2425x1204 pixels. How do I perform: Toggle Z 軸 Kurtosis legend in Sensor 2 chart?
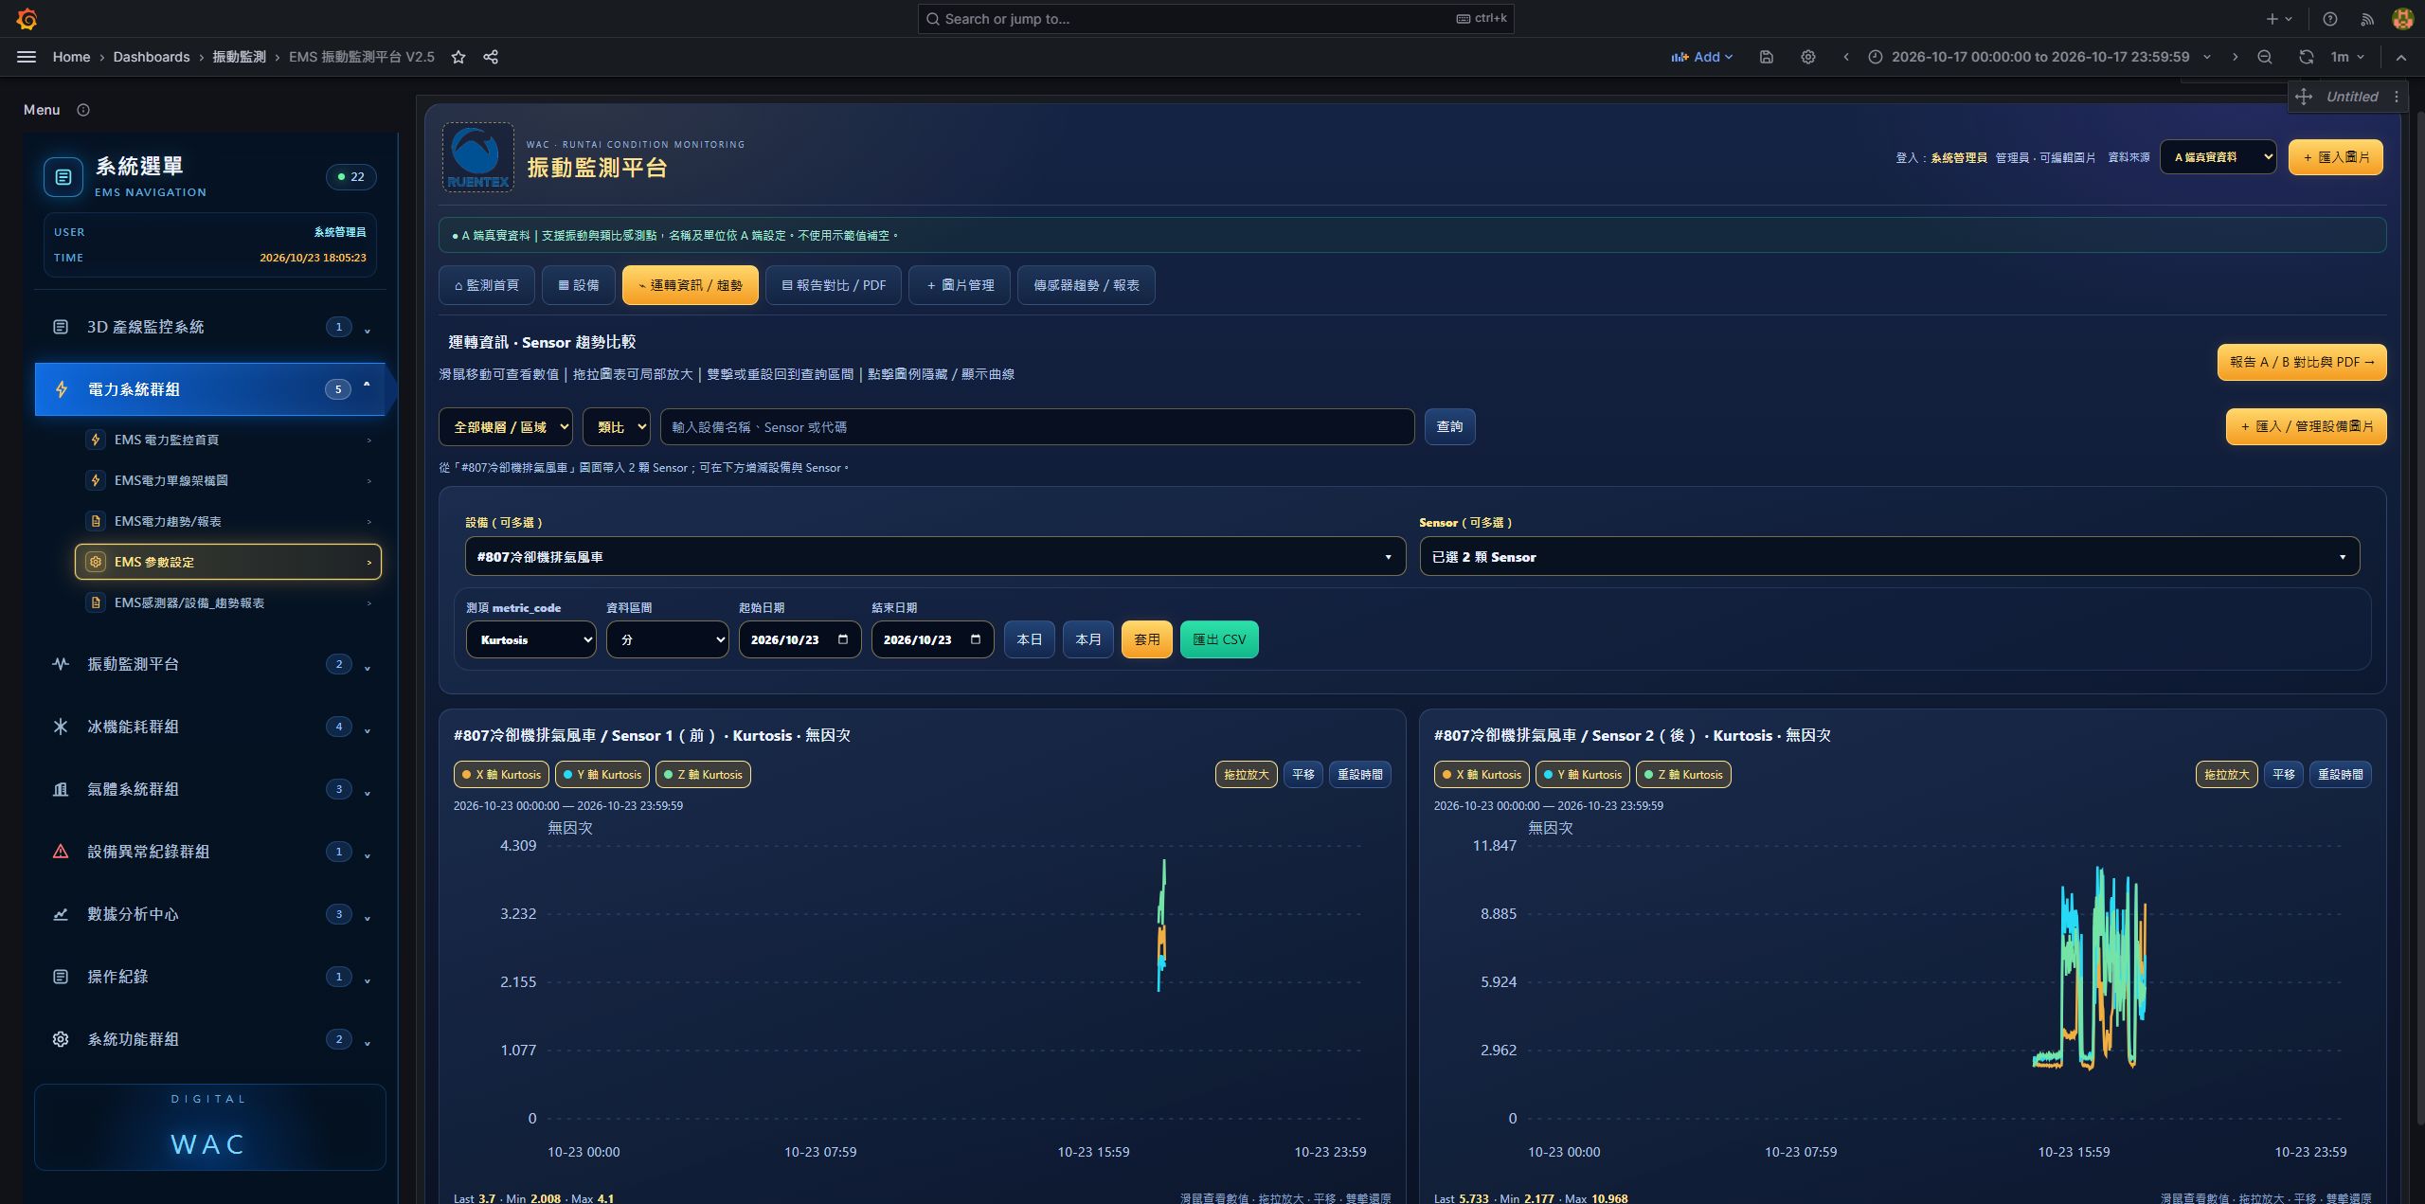pyautogui.click(x=1683, y=774)
